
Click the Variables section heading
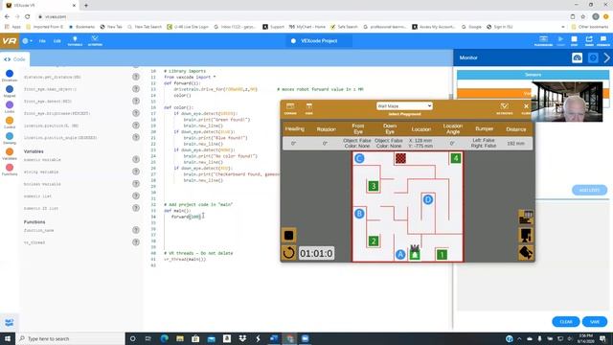(34, 151)
